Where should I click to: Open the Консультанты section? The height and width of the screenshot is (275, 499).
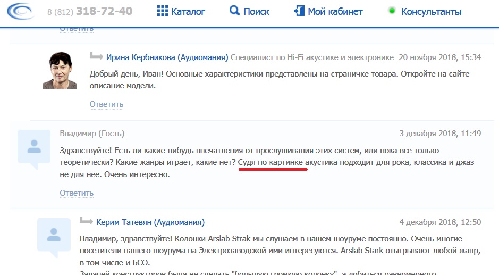coord(431,11)
